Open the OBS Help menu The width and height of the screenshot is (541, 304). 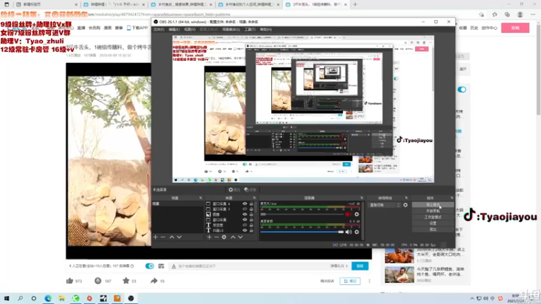click(x=266, y=30)
